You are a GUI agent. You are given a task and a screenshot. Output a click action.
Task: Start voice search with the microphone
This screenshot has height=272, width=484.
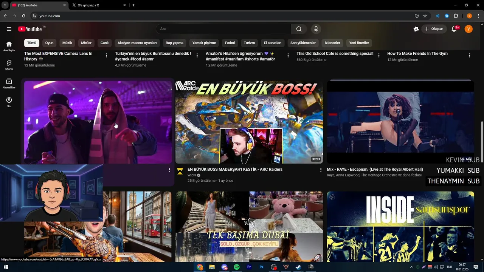(316, 29)
